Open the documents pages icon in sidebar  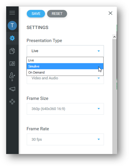[x=12, y=51]
